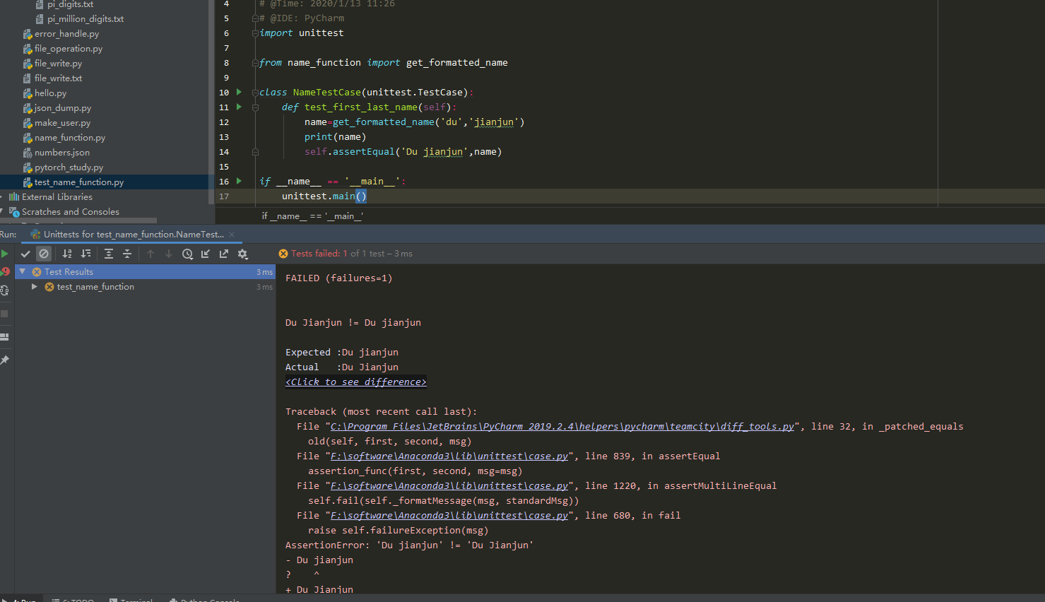The width and height of the screenshot is (1045, 602).
Task: Collapse the Test Results node
Action: (x=23, y=271)
